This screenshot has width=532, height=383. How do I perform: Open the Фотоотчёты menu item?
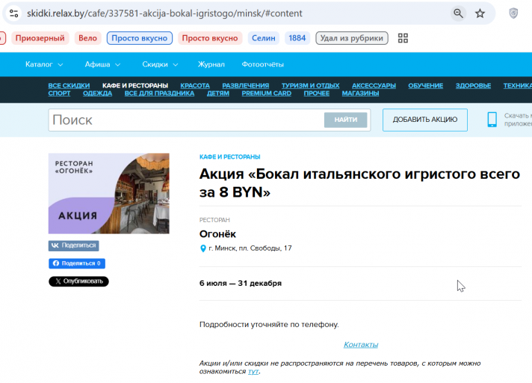[262, 64]
